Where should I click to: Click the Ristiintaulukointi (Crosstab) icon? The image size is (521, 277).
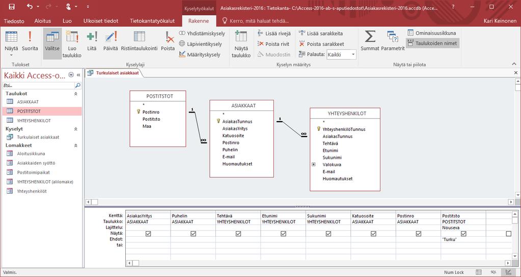[x=139, y=37]
